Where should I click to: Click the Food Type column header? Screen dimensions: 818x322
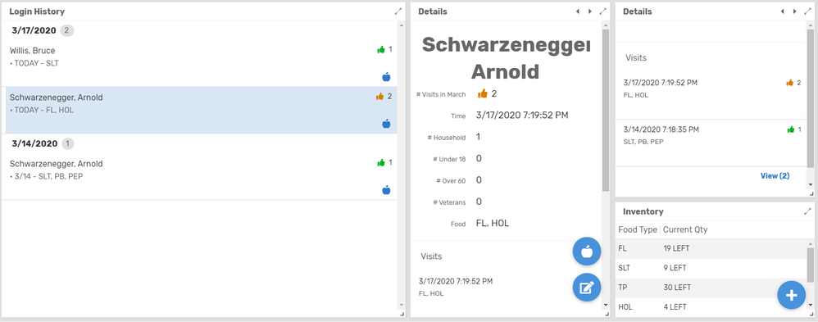[638, 229]
